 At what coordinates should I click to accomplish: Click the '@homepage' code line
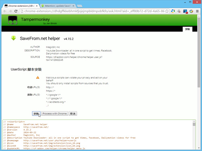(x=40, y=141)
